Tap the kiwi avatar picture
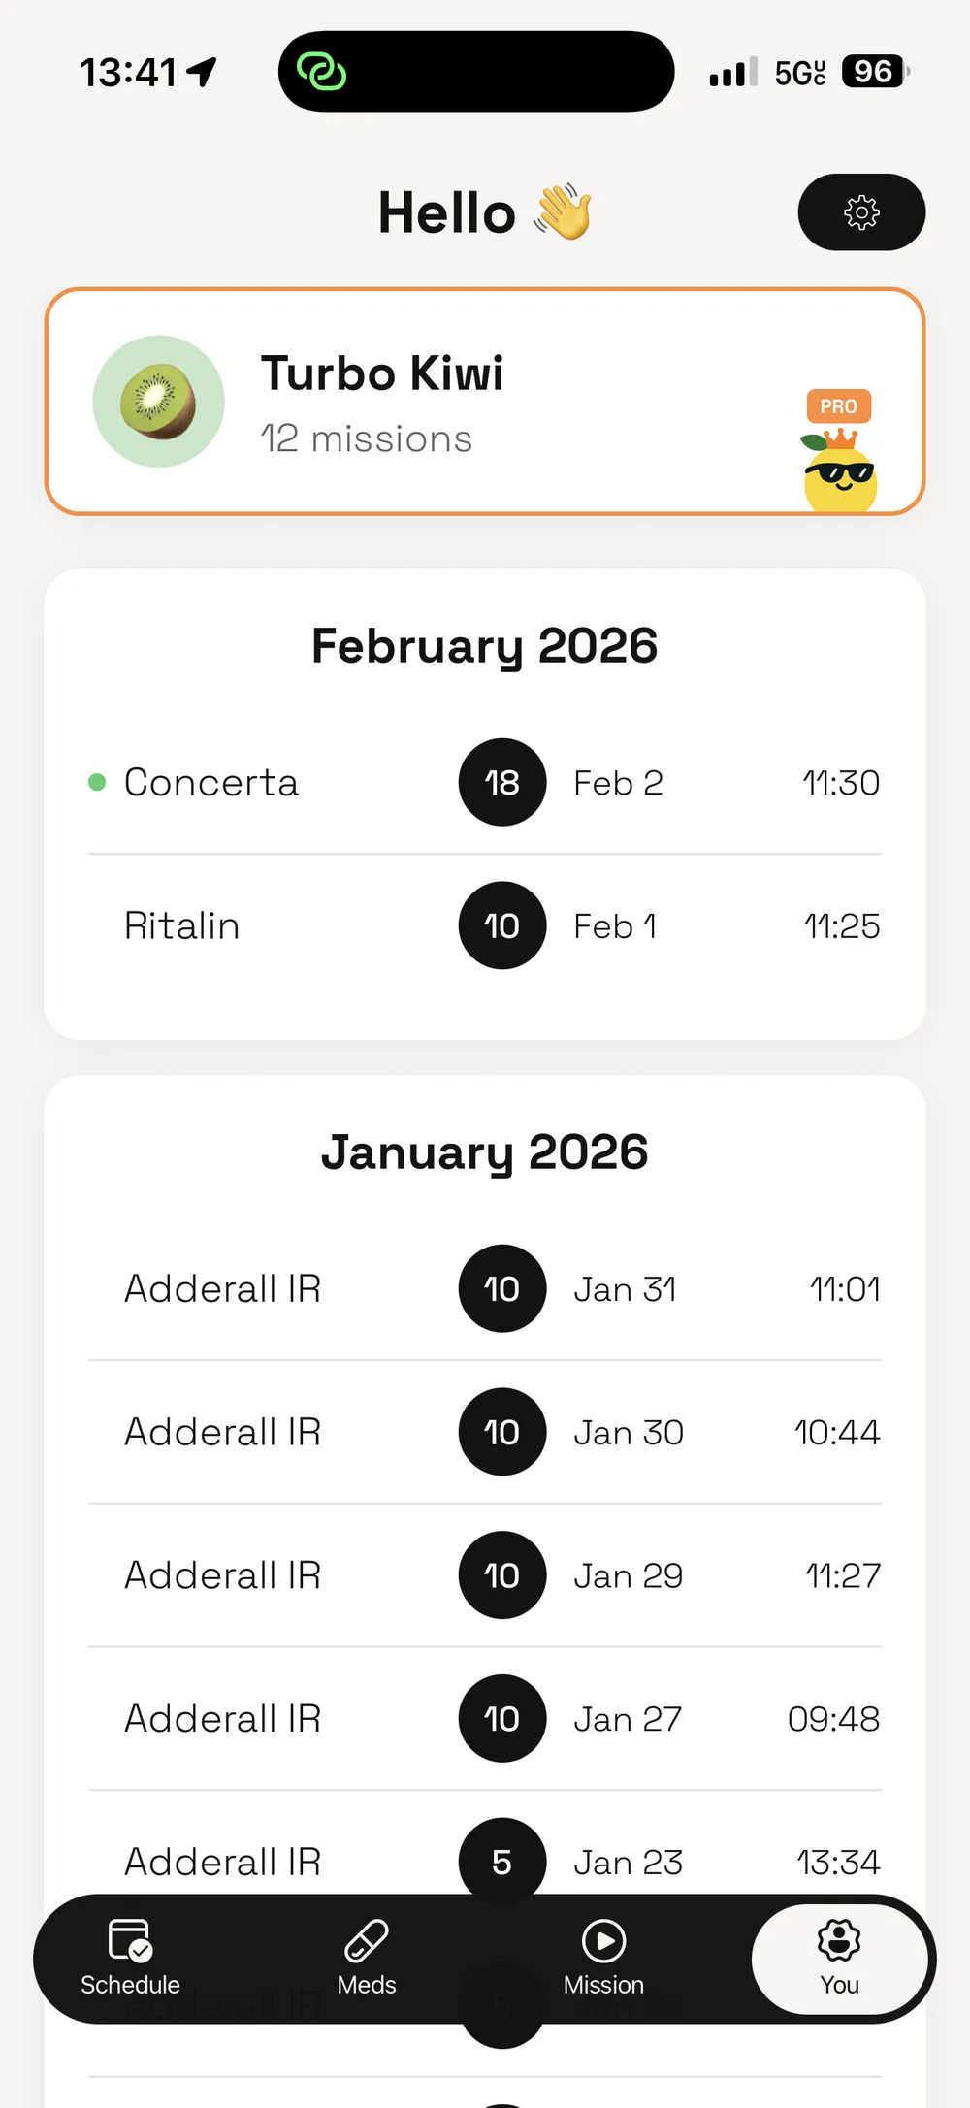 coord(158,402)
